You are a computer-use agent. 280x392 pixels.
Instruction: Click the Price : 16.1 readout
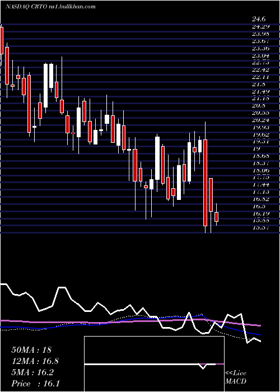pos(35,384)
